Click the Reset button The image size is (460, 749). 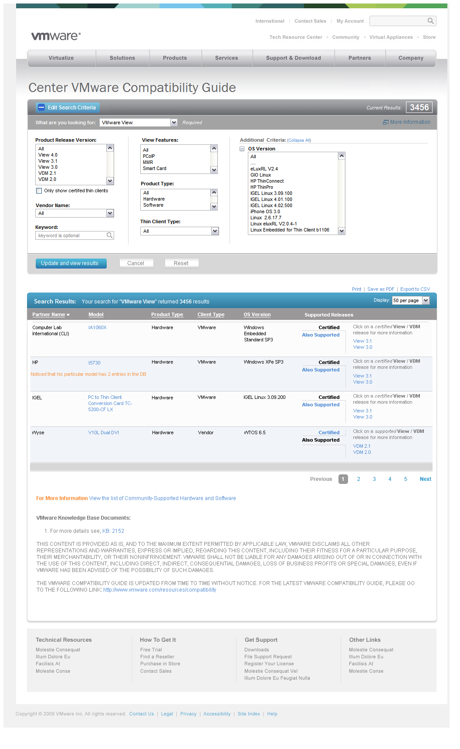(x=181, y=263)
